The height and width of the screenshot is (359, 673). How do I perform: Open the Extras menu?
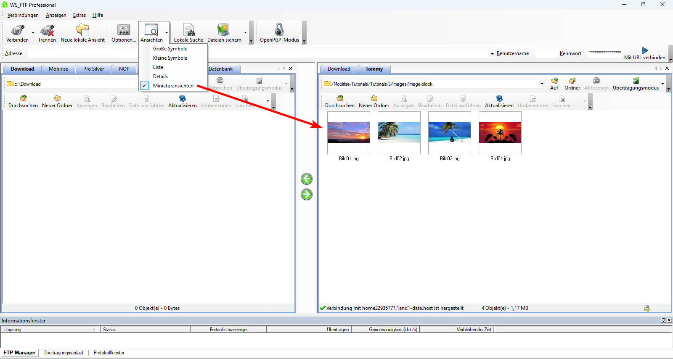pyautogui.click(x=79, y=15)
